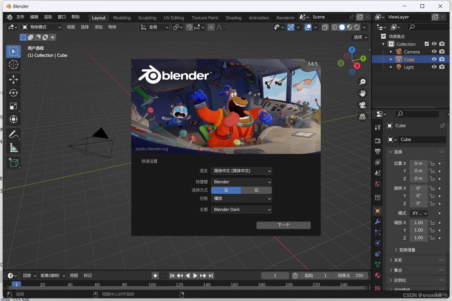Toggle snapping magnet icon
The width and height of the screenshot is (452, 301).
coord(190,27)
